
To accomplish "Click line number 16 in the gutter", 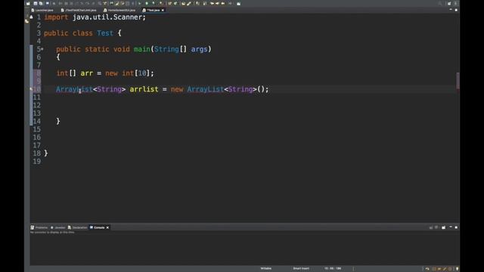I will [37, 138].
